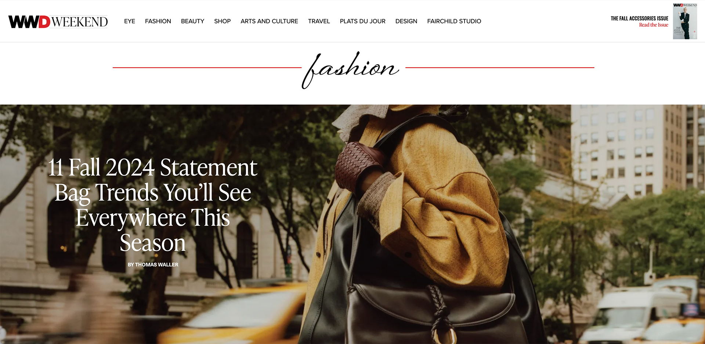705x344 pixels.
Task: Open Plats du Jour section
Action: click(x=362, y=21)
